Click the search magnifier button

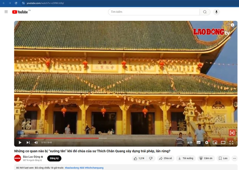(x=205, y=12)
